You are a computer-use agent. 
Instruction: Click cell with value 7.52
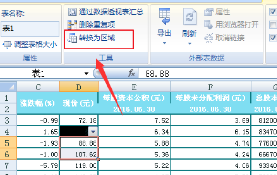pyautogui.click(x=134, y=120)
